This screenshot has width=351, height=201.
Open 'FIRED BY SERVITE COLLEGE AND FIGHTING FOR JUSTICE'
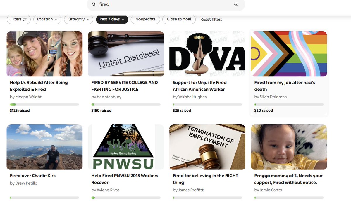(125, 86)
